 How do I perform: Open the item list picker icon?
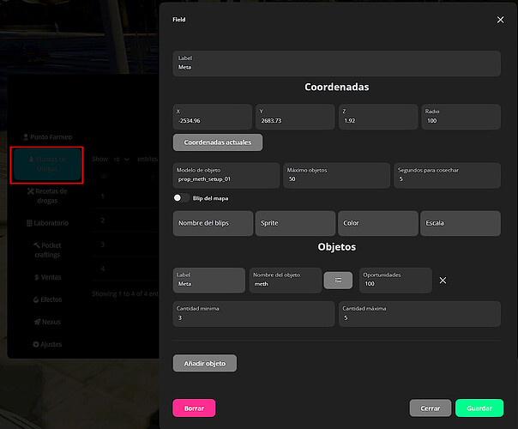(x=338, y=281)
